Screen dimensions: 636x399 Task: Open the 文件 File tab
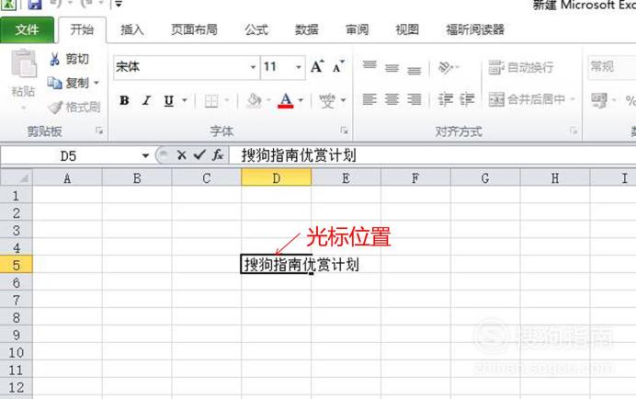point(28,29)
